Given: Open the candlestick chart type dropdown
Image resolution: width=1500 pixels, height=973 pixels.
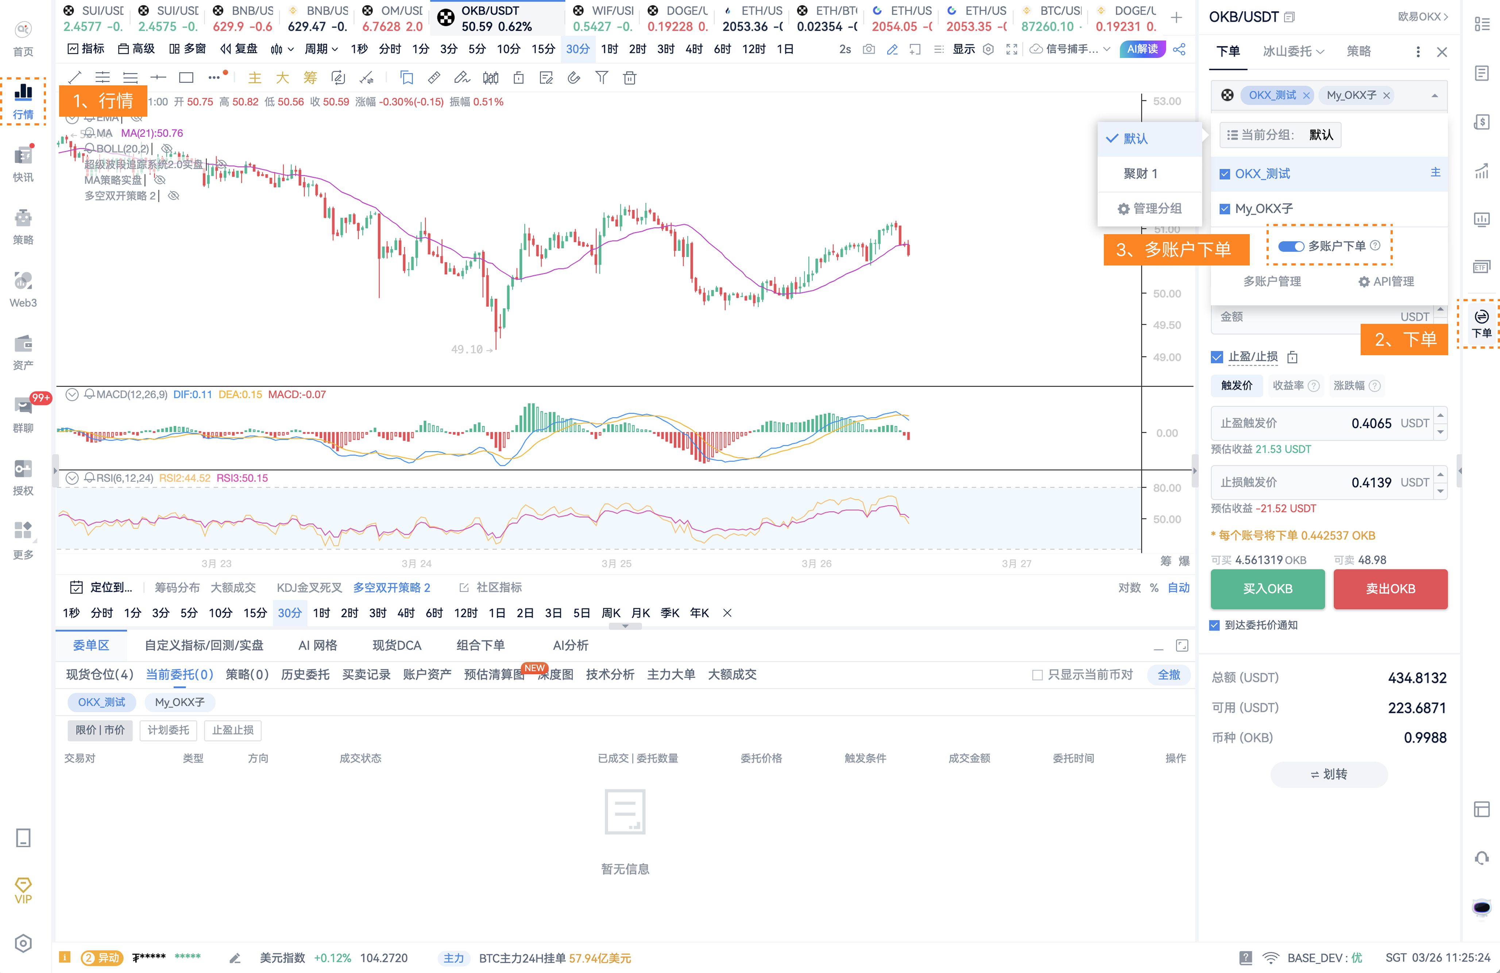Looking at the screenshot, I should tap(282, 49).
